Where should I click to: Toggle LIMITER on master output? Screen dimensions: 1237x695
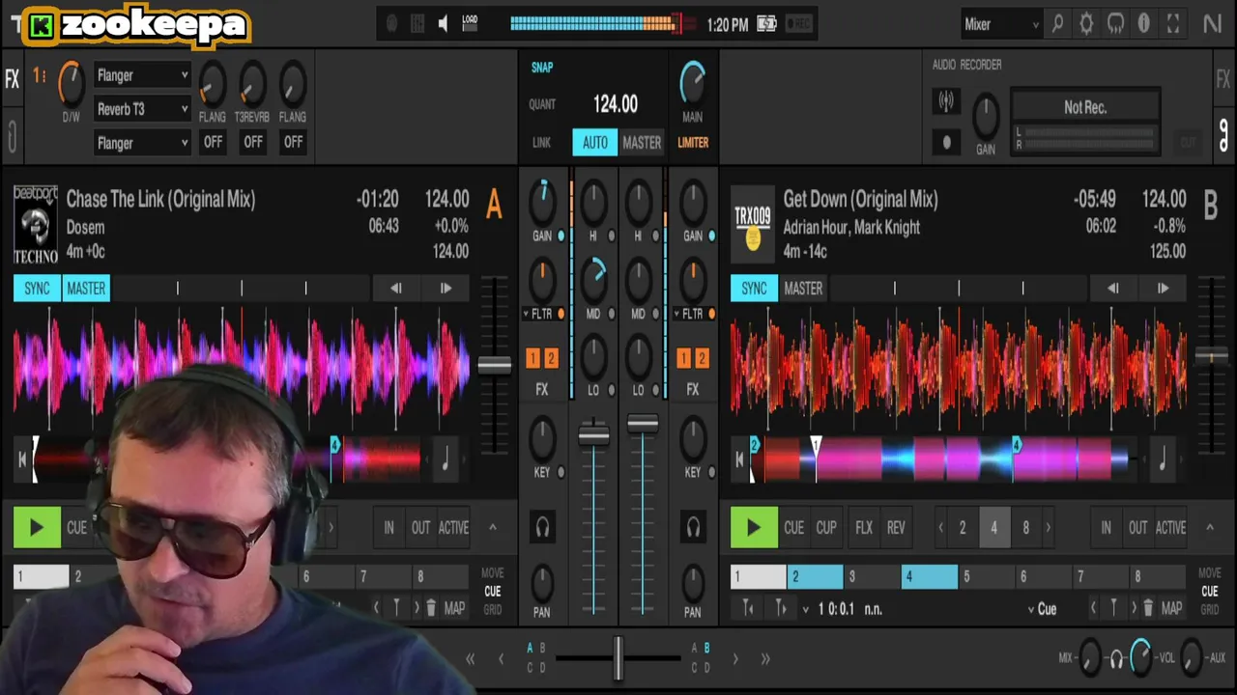(x=693, y=143)
